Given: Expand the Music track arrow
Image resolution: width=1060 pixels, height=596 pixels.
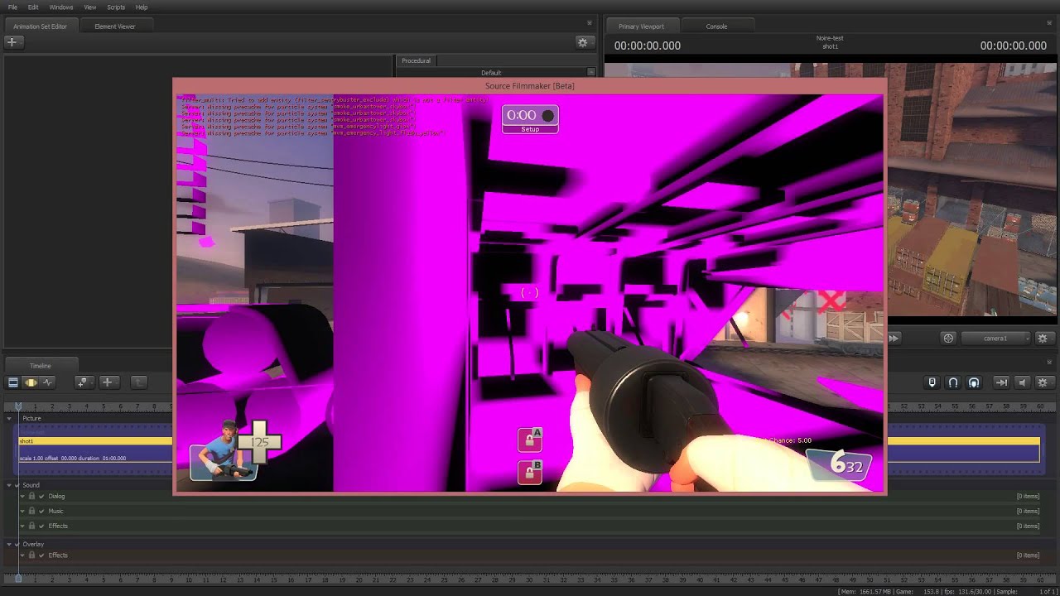Looking at the screenshot, I should (x=22, y=512).
